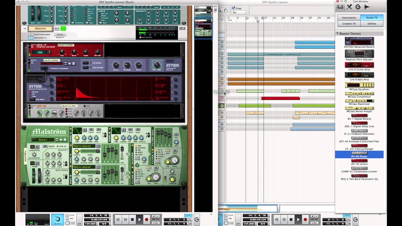Adjust RV7000 Dry-Wet knob
Viewport: 402px width, 226px height.
pyautogui.click(x=156, y=65)
